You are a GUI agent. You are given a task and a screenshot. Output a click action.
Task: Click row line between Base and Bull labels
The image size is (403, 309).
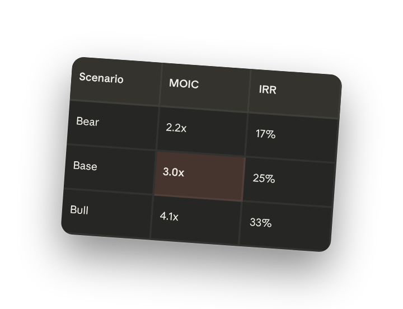(109, 191)
